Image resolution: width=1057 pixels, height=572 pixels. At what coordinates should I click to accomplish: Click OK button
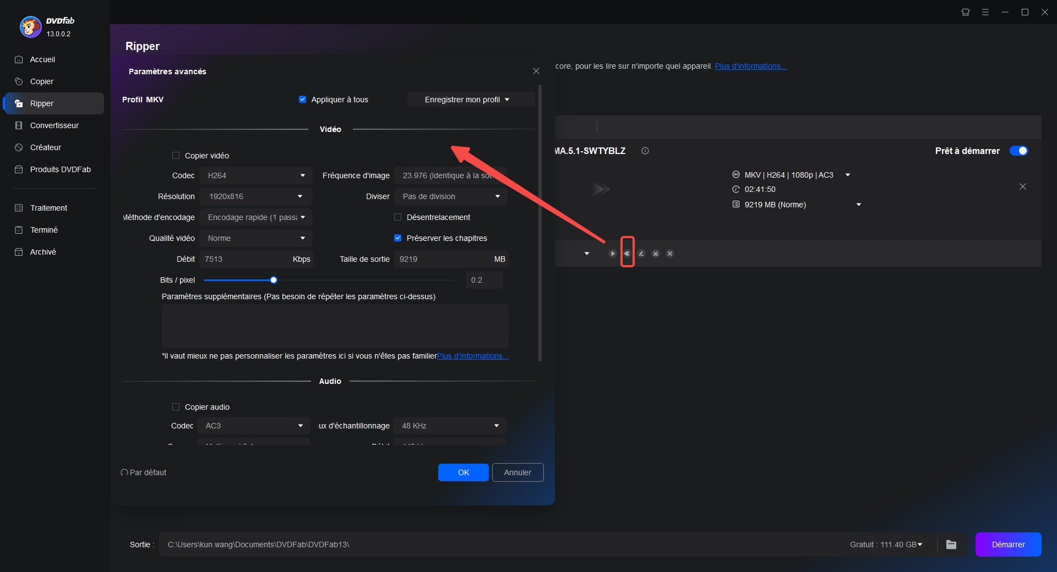[x=464, y=472]
